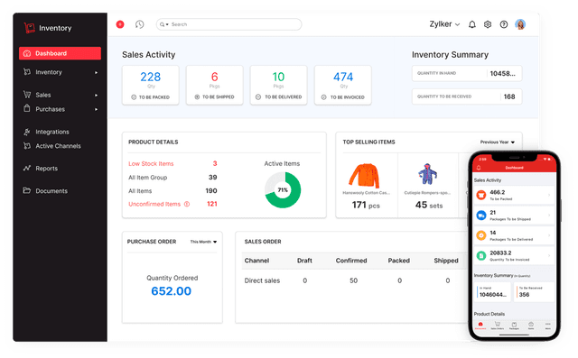
Task: Expand the Sales sidebar submenu
Action: coord(61,95)
